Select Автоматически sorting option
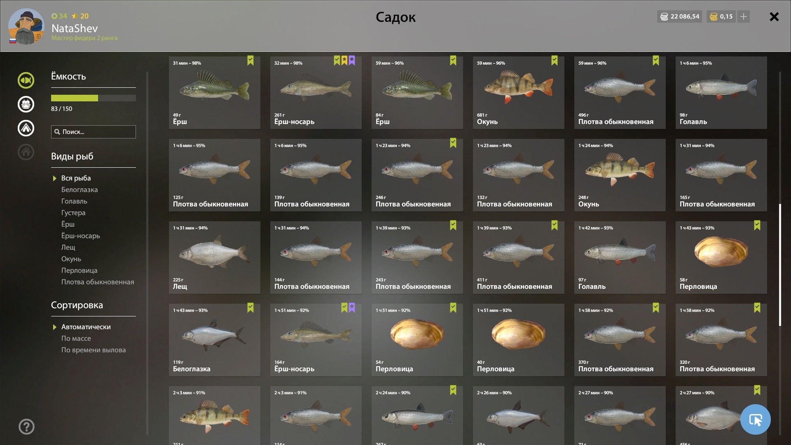Image resolution: width=791 pixels, height=445 pixels. [86, 327]
